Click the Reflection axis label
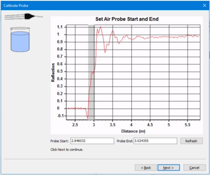210x176 pixels. click(x=53, y=72)
